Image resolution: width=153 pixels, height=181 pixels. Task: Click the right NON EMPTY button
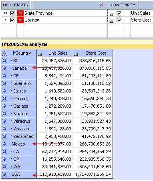pos(122,5)
